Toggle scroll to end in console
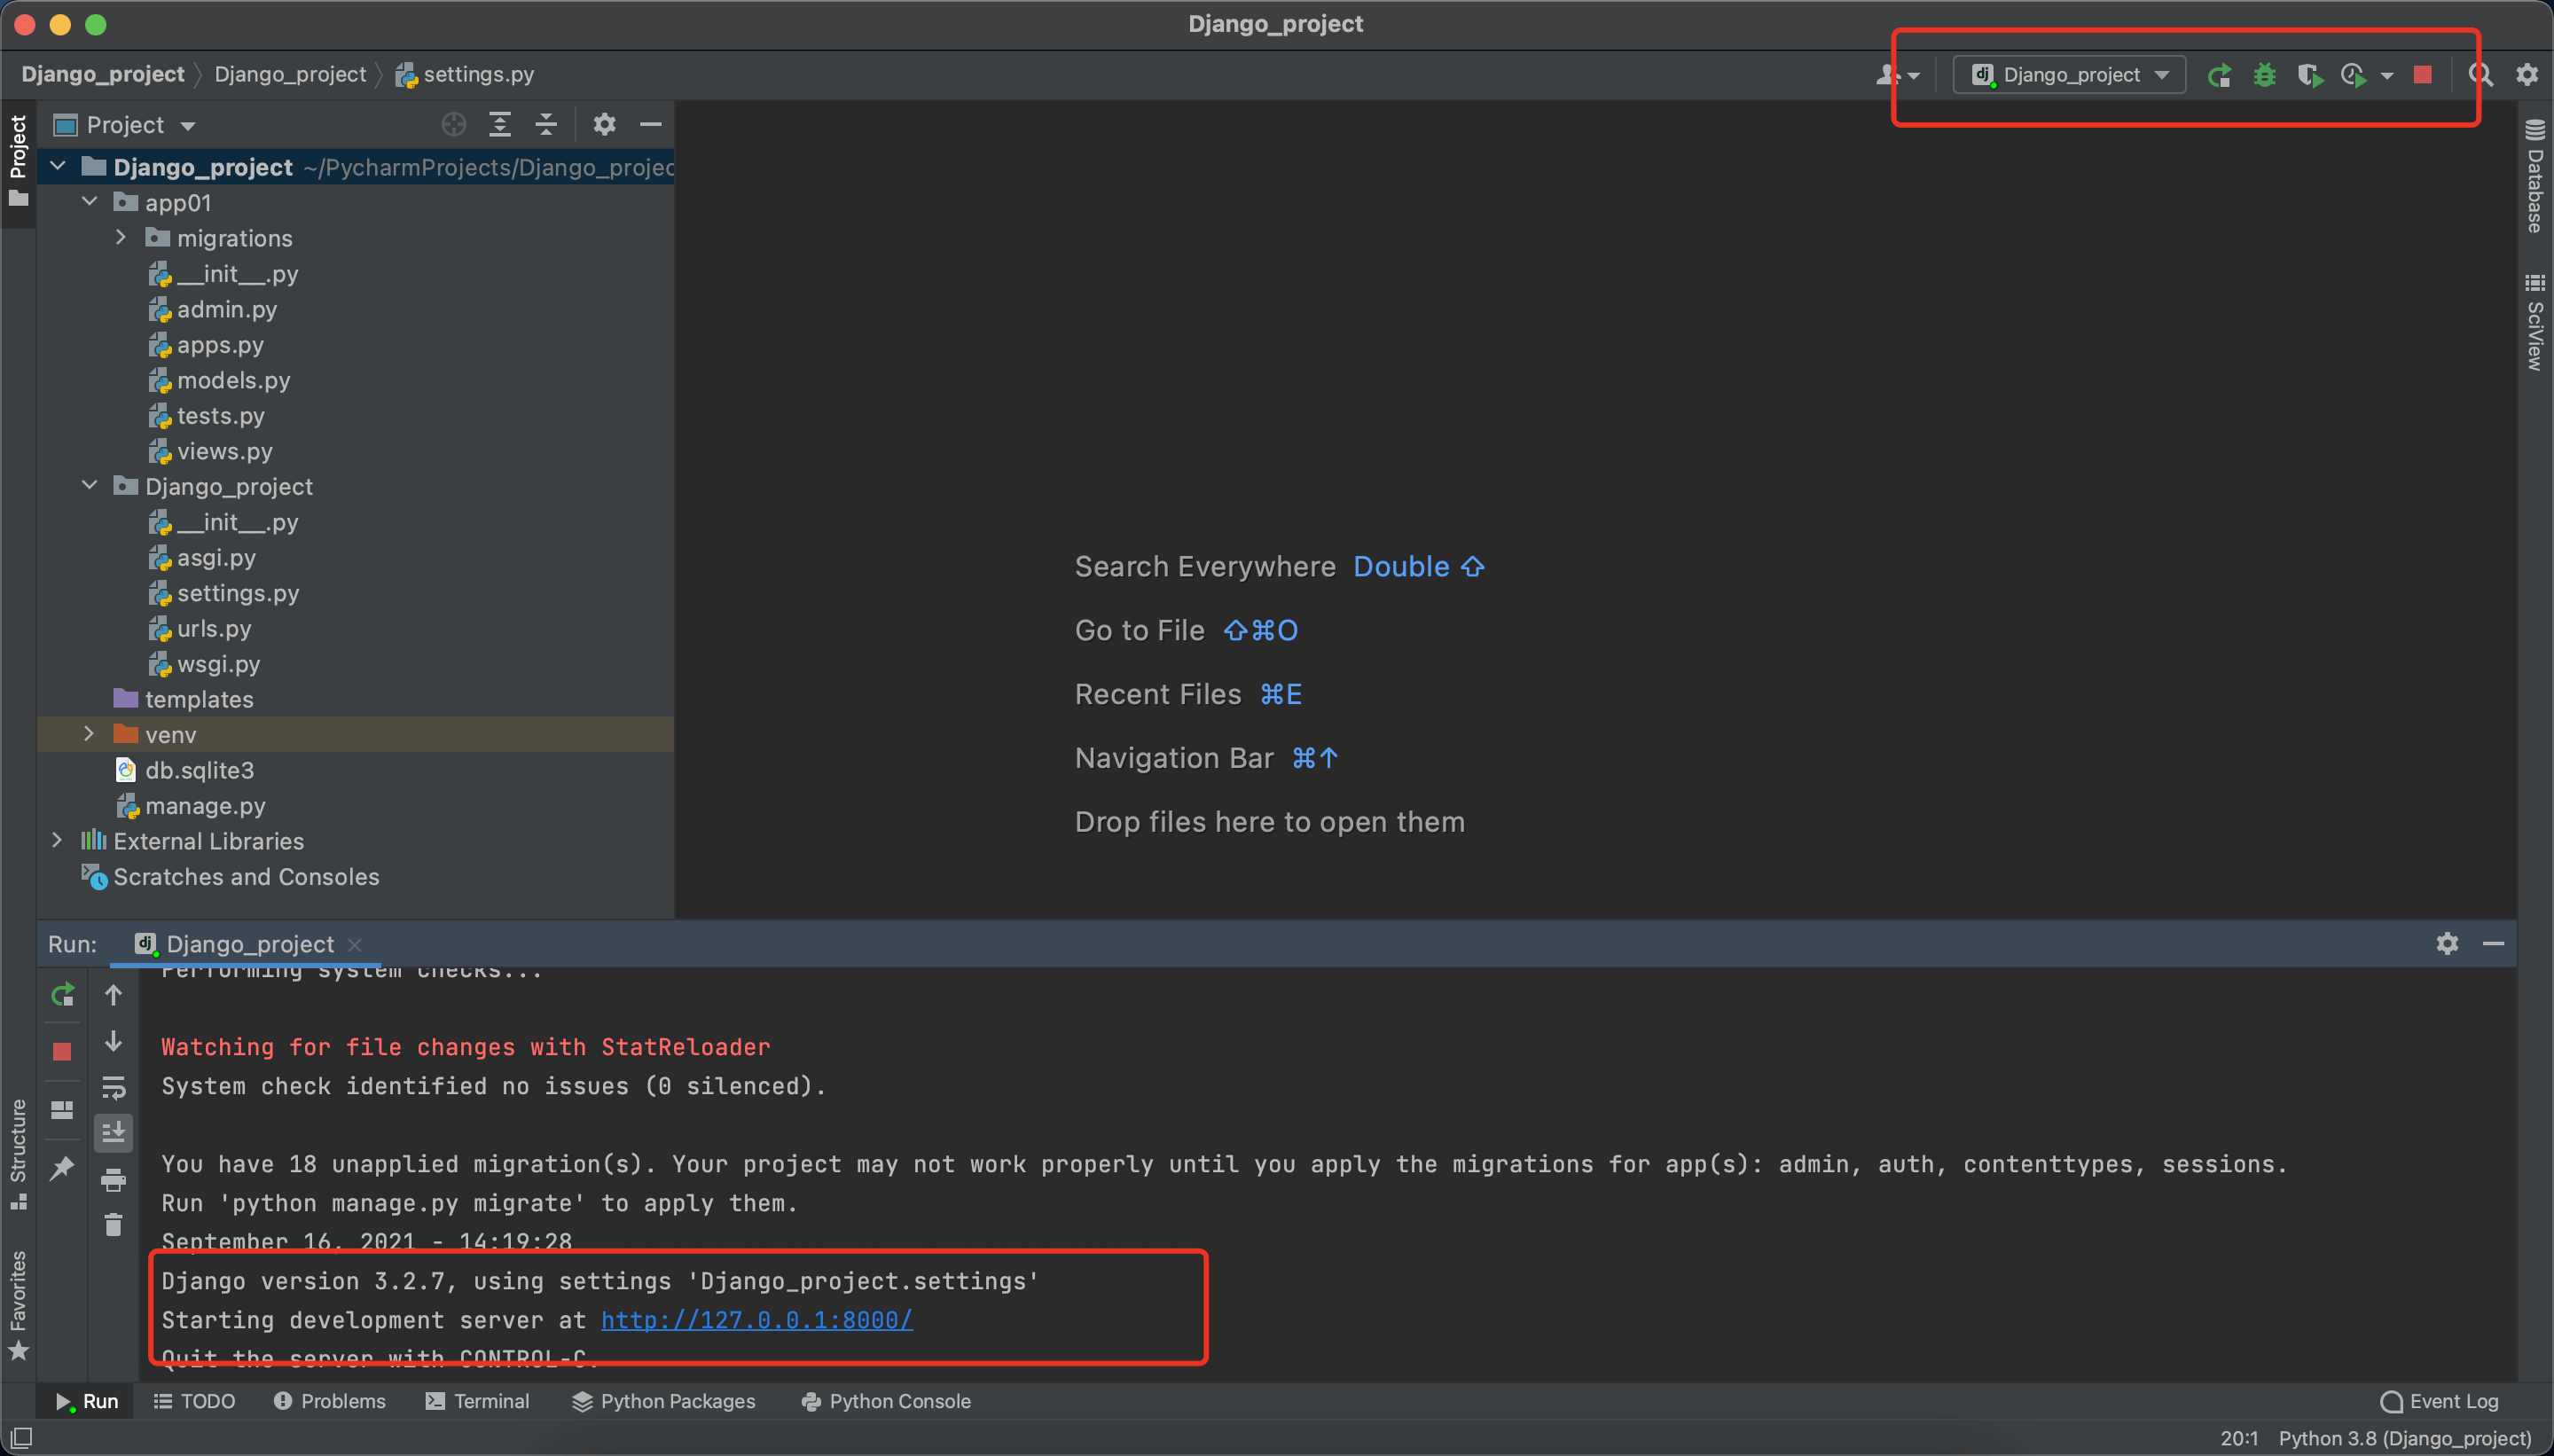Image resolution: width=2554 pixels, height=1456 pixels. pos(113,1132)
